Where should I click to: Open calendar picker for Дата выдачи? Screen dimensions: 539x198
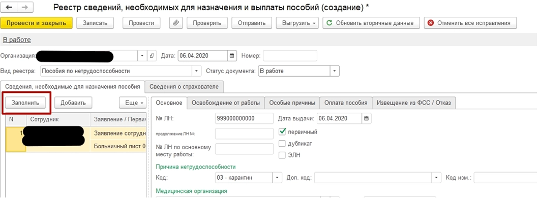click(x=367, y=118)
